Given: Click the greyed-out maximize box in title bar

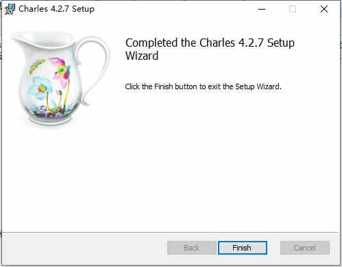Looking at the screenshot, I should pos(293,9).
